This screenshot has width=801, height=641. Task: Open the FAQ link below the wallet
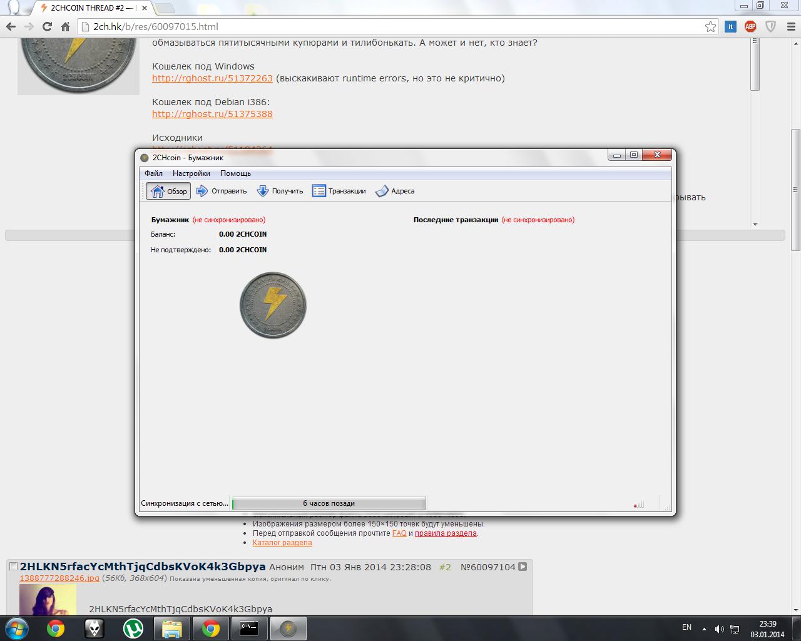coord(399,533)
